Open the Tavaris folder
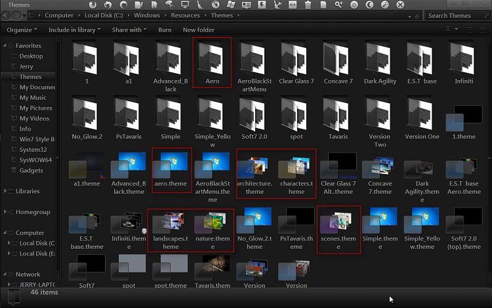The image size is (492, 308). 338,119
